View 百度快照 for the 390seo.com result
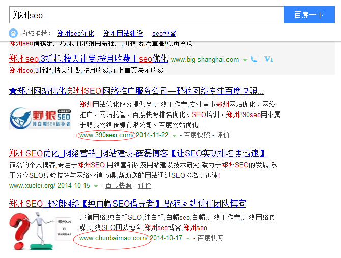This screenshot has width=341, height=258. pos(196,135)
